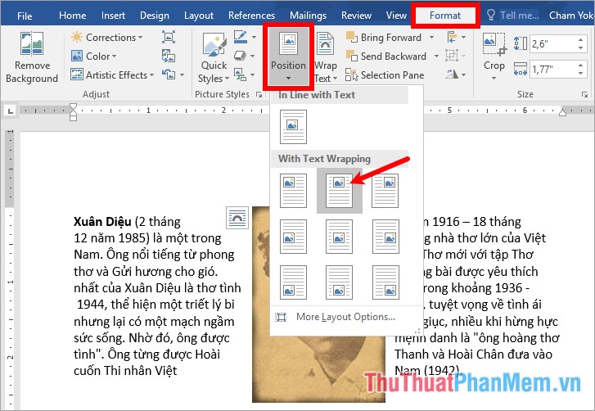Open the Reset Picture dropdown arrow
The image size is (595, 411).
tap(183, 75)
